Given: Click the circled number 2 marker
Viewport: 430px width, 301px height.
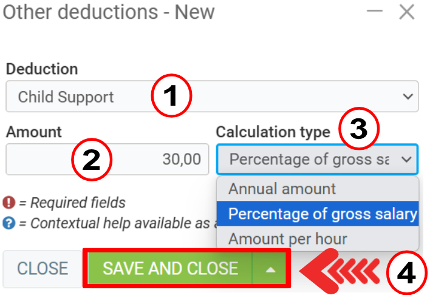Looking at the screenshot, I should pos(92,160).
